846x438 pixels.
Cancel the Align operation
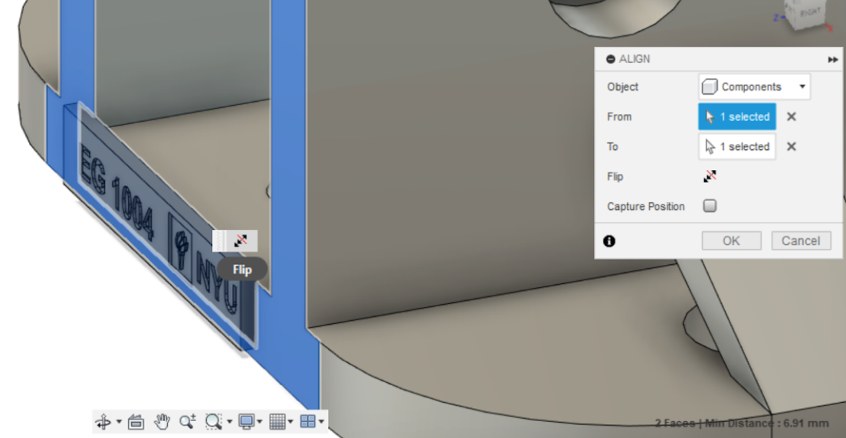(x=802, y=241)
